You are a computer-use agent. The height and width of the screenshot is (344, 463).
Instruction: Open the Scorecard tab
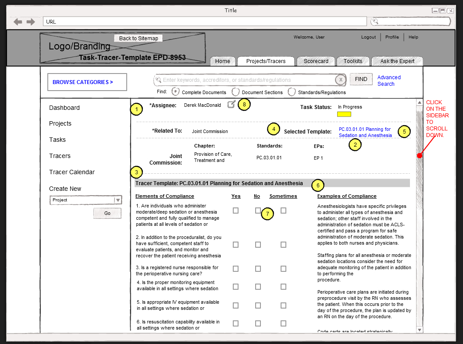click(316, 61)
